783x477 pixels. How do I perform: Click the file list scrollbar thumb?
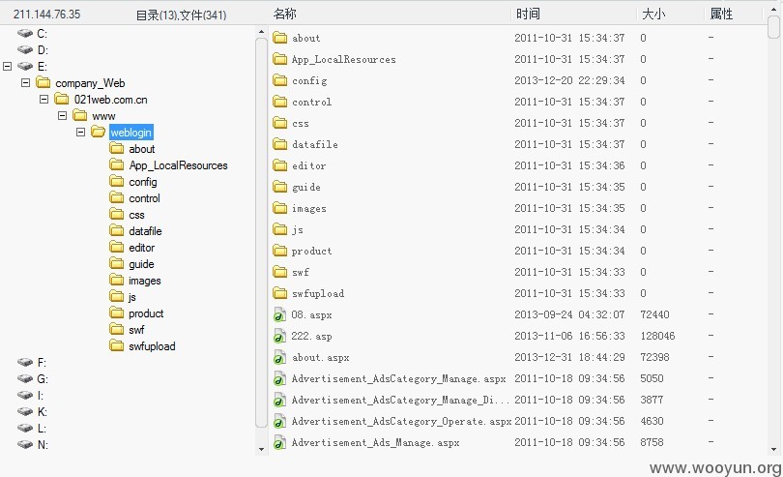click(773, 26)
